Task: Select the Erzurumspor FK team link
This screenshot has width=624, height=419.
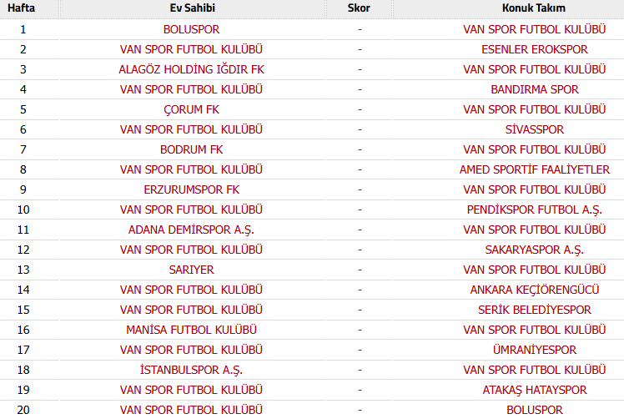Action: [x=191, y=189]
